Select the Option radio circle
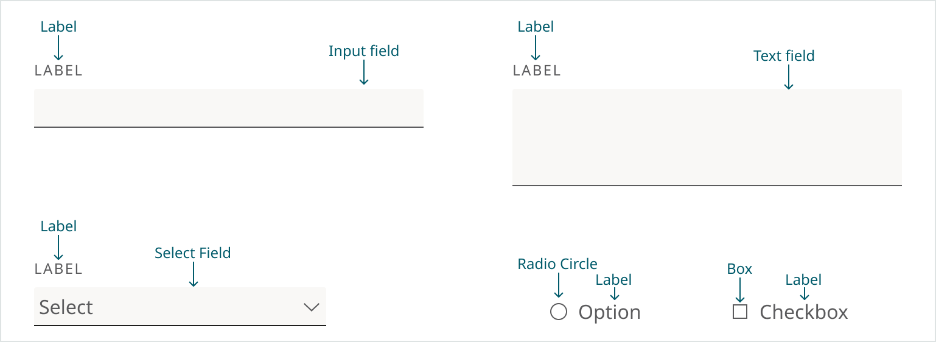The width and height of the screenshot is (936, 342). click(559, 312)
